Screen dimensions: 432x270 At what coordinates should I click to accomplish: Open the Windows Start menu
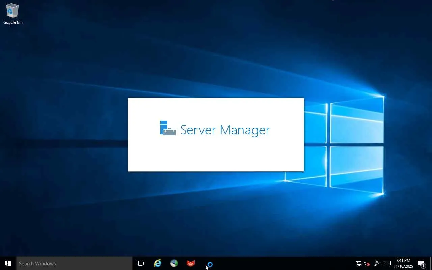[8, 263]
